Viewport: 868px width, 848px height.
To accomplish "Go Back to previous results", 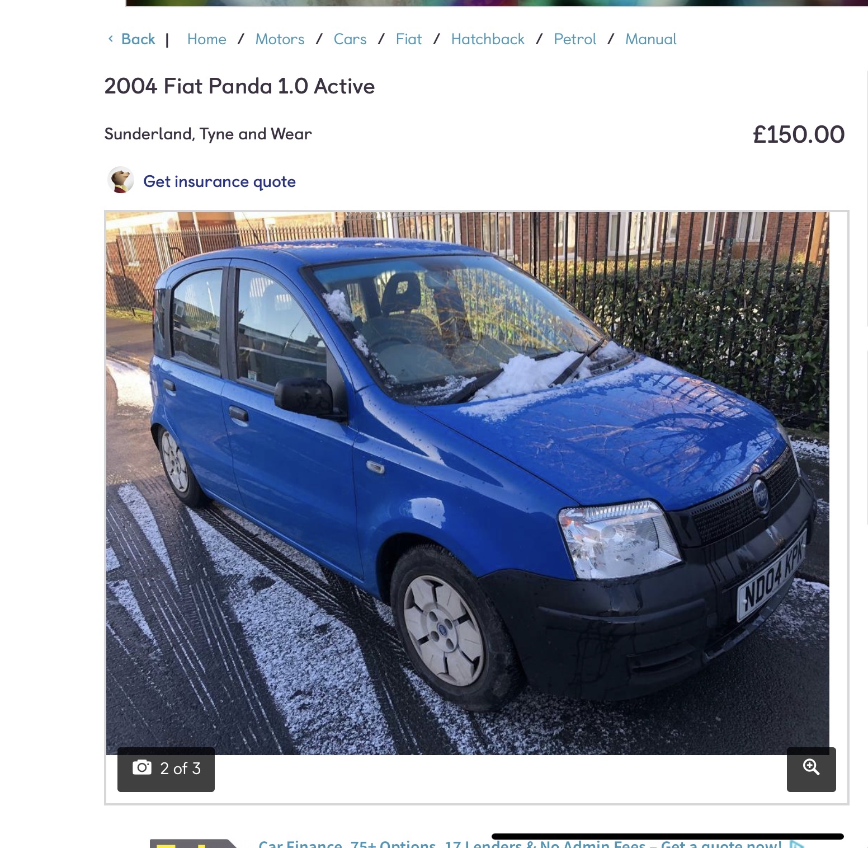I will pos(138,39).
